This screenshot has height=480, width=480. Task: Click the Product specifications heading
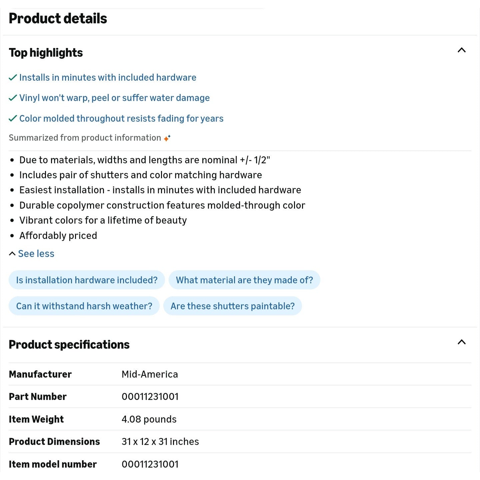click(x=69, y=345)
